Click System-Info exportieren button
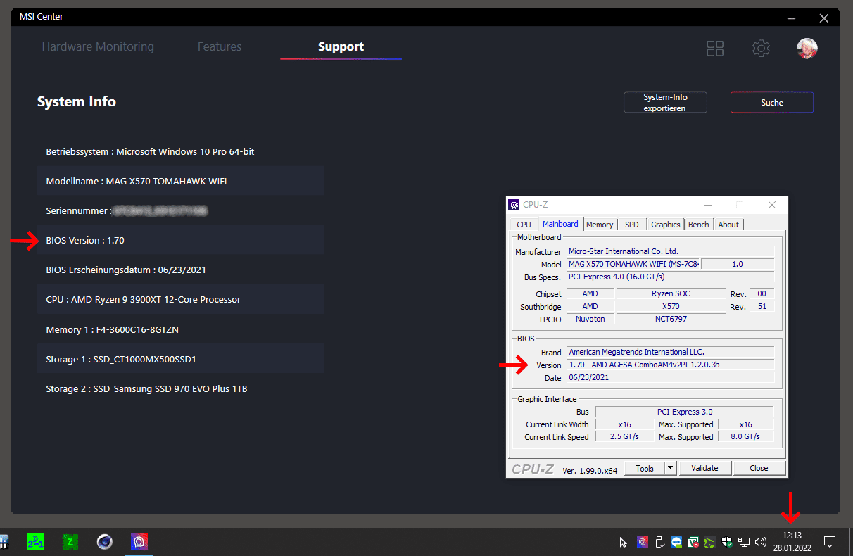 (665, 103)
